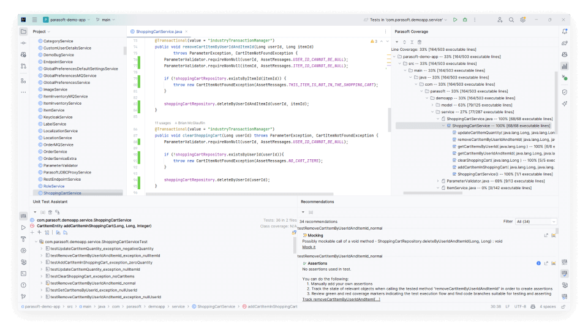588x332 pixels.
Task: Click the info icon beside Assertions
Action: [x=538, y=263]
